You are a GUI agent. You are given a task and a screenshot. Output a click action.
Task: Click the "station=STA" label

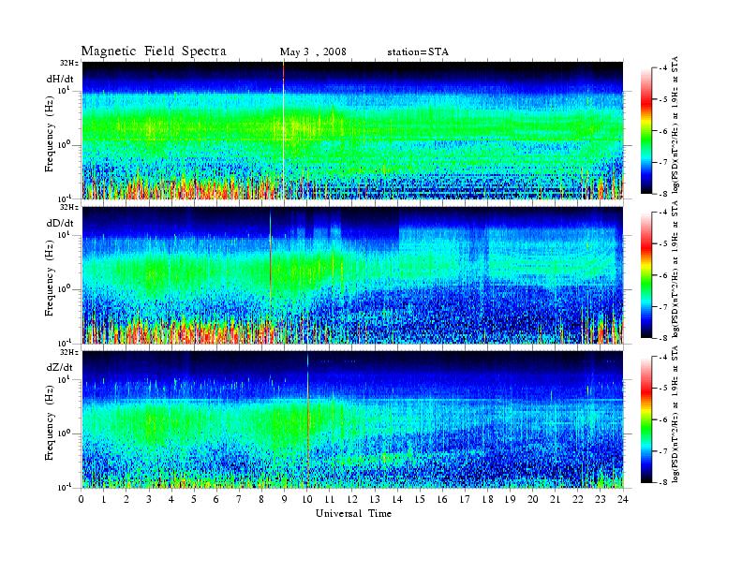tap(418, 52)
